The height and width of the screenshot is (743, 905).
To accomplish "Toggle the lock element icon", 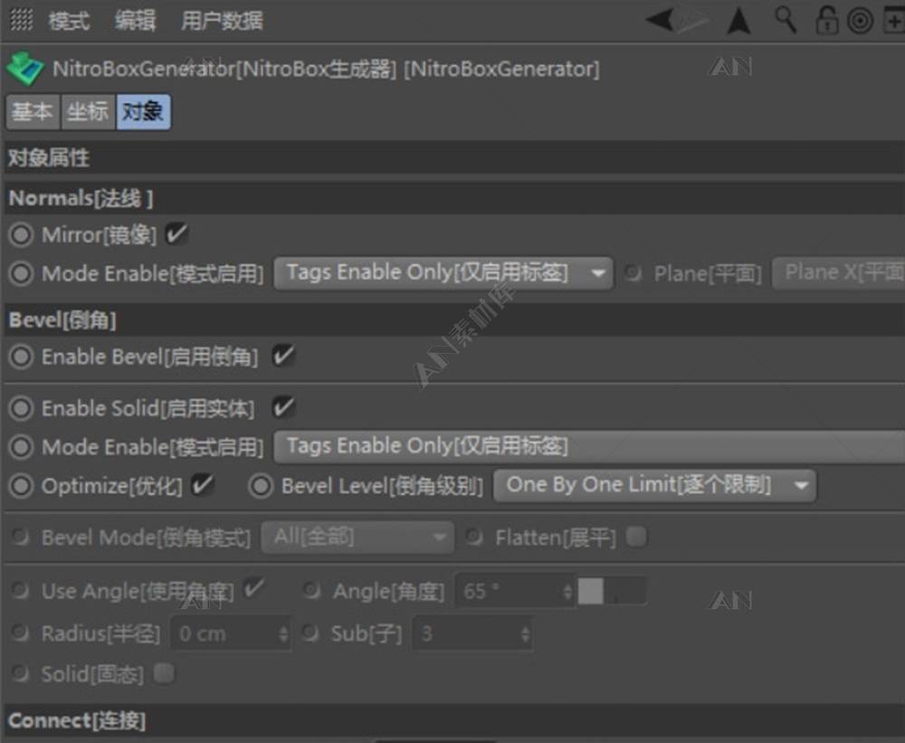I will 826,20.
